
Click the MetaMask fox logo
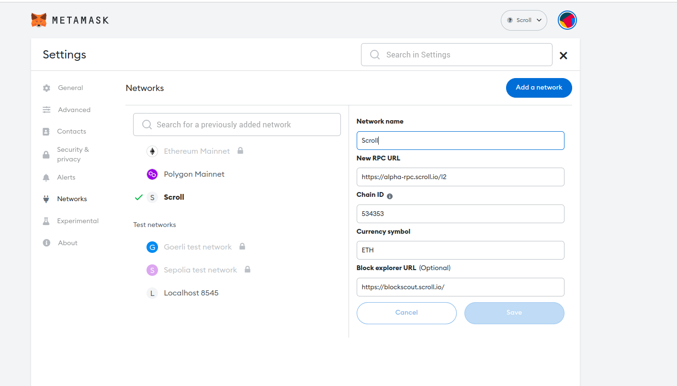[39, 20]
